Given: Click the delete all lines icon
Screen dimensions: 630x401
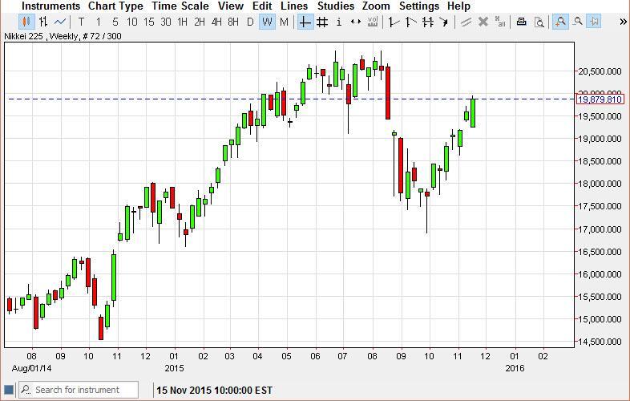Looking at the screenshot, I should pos(500,22).
